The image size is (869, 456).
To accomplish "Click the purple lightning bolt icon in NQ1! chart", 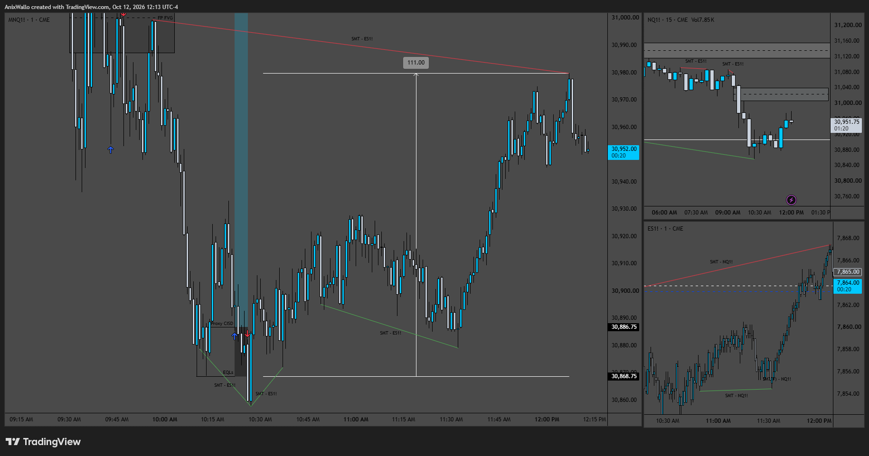I will pos(791,200).
